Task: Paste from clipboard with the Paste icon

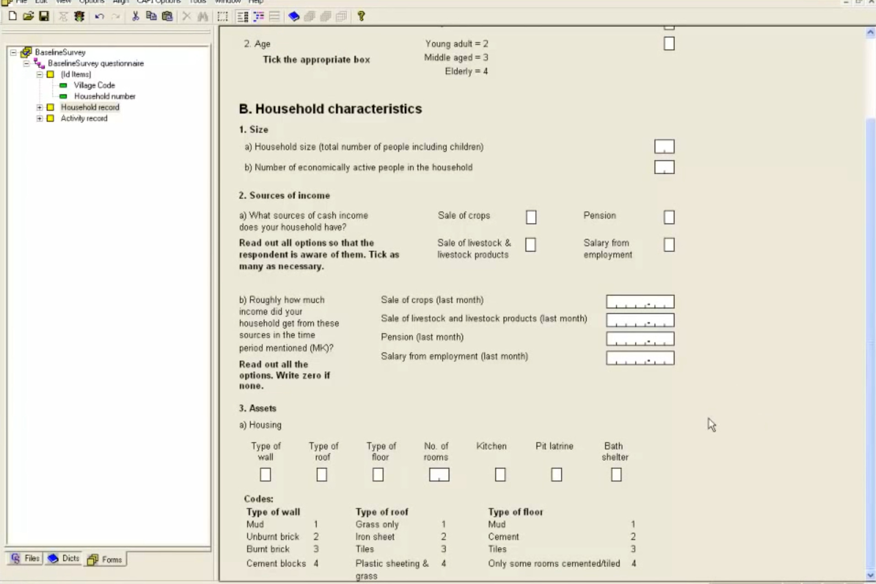Action: [x=168, y=16]
